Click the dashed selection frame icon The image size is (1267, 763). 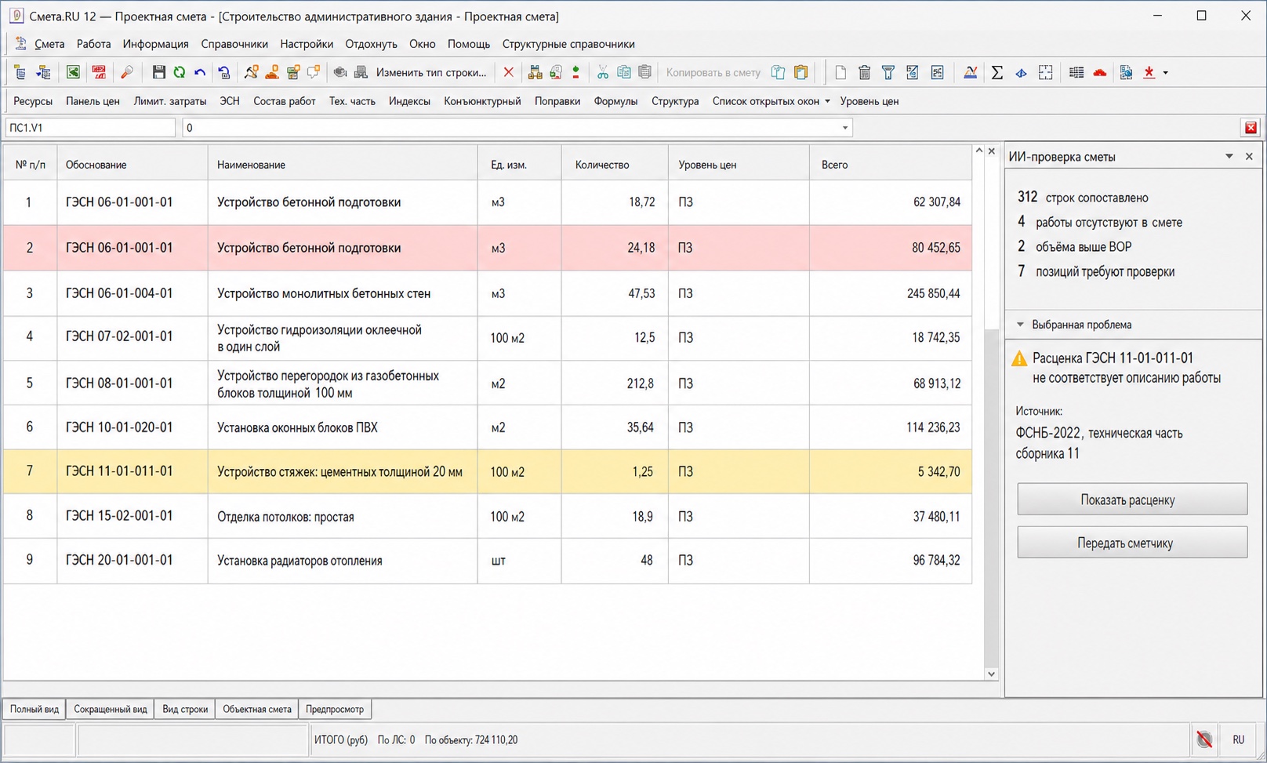tap(1045, 72)
